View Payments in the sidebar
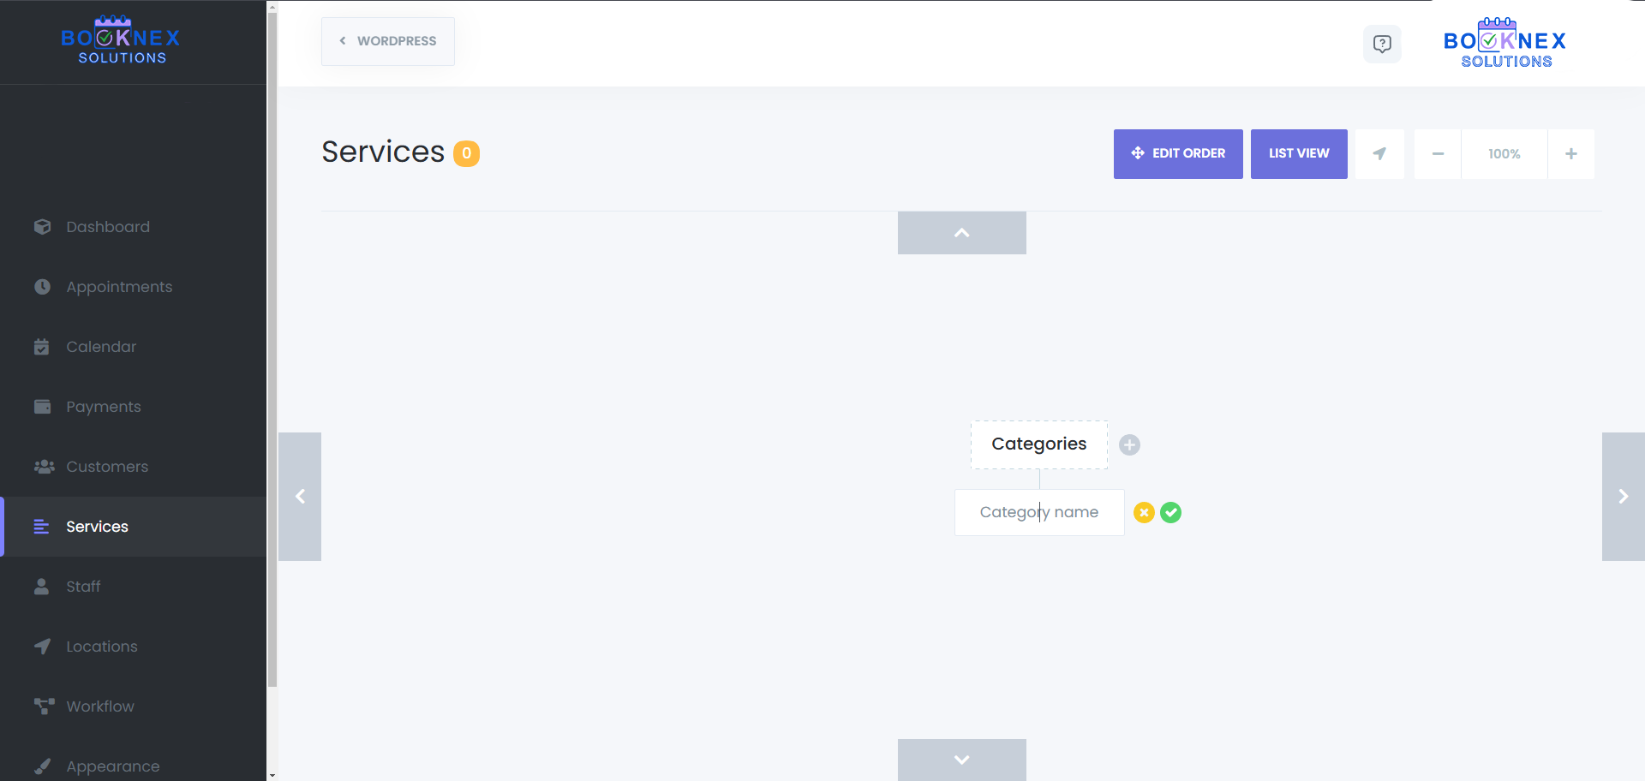1645x781 pixels. tap(104, 406)
